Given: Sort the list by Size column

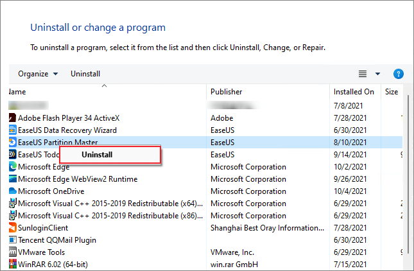Looking at the screenshot, I should [x=391, y=92].
